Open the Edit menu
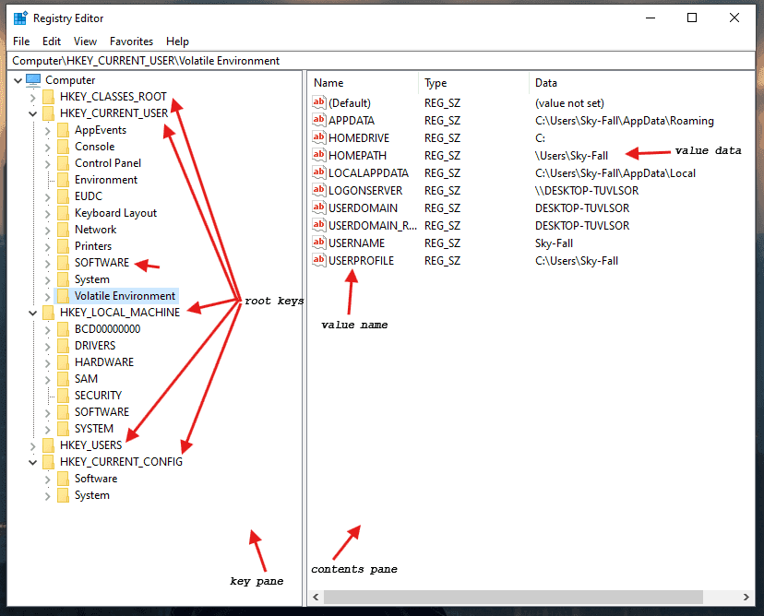This screenshot has width=764, height=616. 52,41
